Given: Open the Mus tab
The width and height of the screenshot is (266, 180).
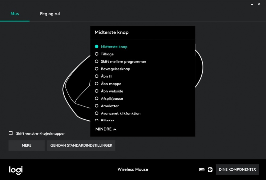Looking at the screenshot, I should tap(15, 14).
